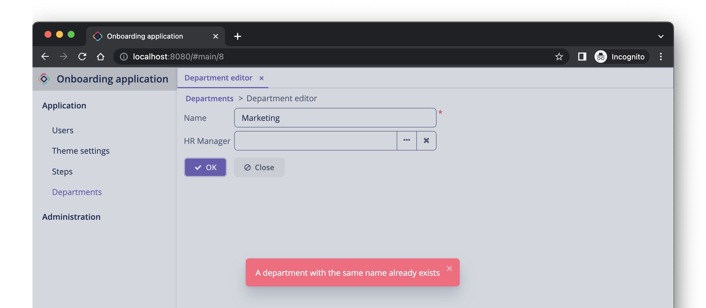The height and width of the screenshot is (308, 706).
Task: Close the Onboarding application browser tab
Action: pyautogui.click(x=215, y=36)
